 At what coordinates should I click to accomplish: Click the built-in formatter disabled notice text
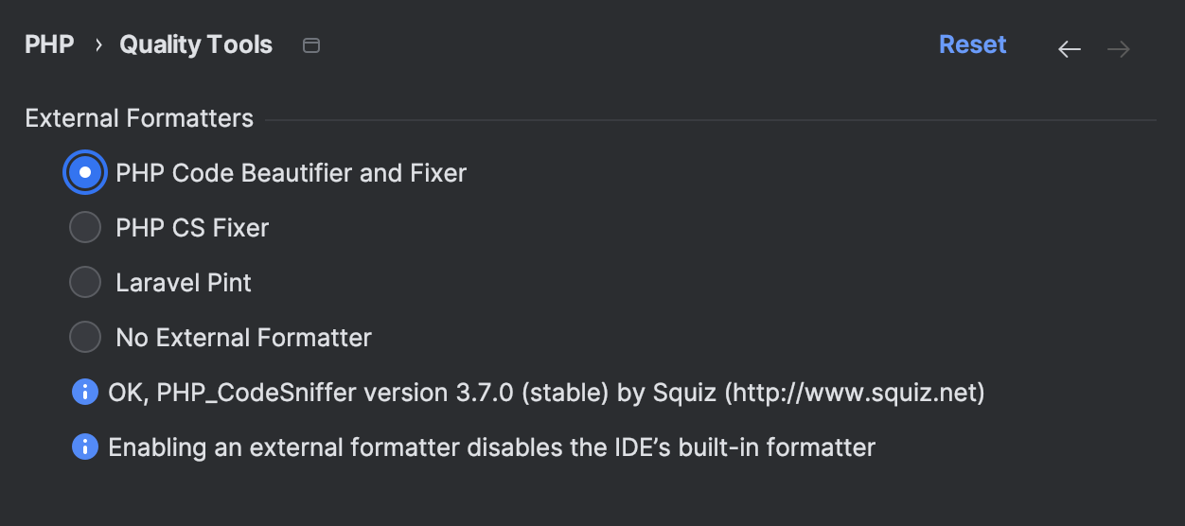tap(491, 447)
